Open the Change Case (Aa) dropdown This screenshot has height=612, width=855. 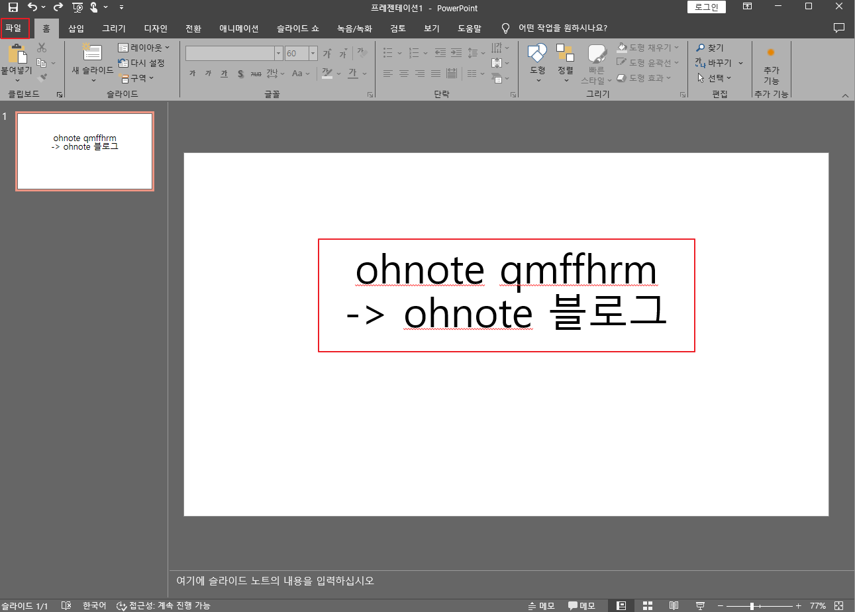(301, 74)
